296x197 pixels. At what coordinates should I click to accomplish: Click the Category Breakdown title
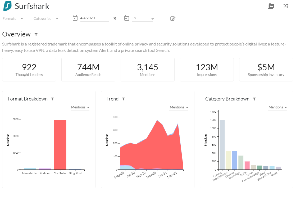(x=227, y=99)
